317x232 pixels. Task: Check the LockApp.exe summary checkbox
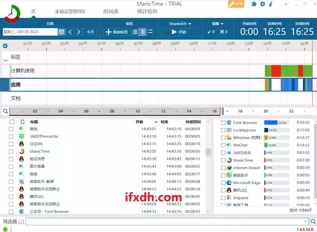pos(223,130)
